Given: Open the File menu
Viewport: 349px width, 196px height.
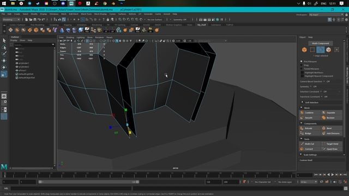Looking at the screenshot, I should (3, 14).
